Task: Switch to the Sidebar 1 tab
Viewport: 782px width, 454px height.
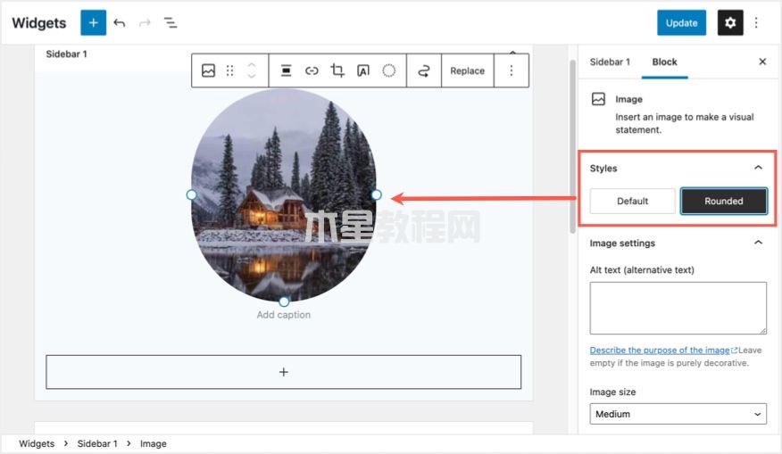Action: pos(610,62)
